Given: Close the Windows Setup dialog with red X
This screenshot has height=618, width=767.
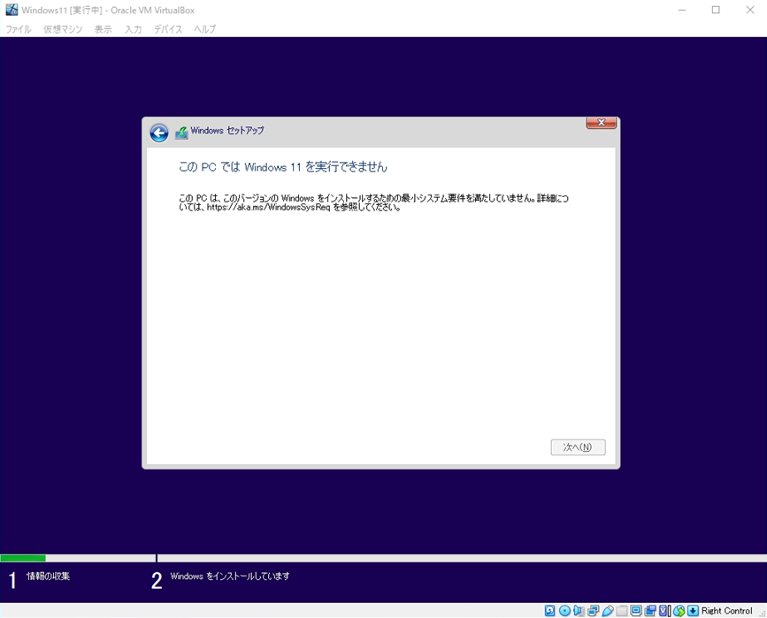Looking at the screenshot, I should 602,123.
